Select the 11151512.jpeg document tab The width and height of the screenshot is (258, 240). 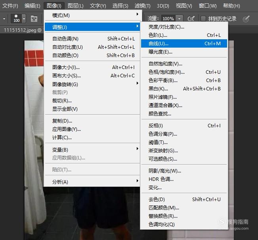[22, 30]
